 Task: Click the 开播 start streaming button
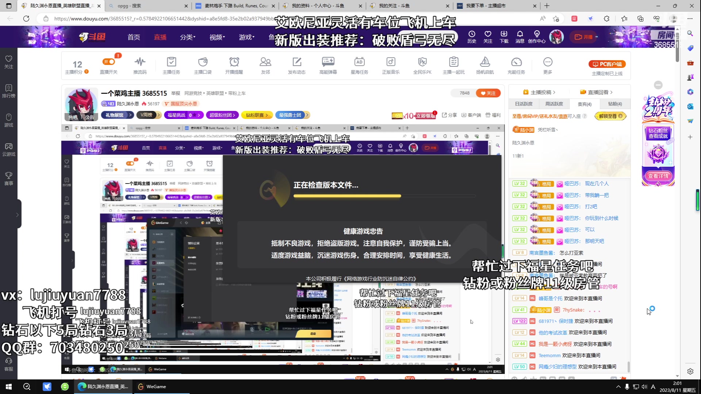[584, 37]
